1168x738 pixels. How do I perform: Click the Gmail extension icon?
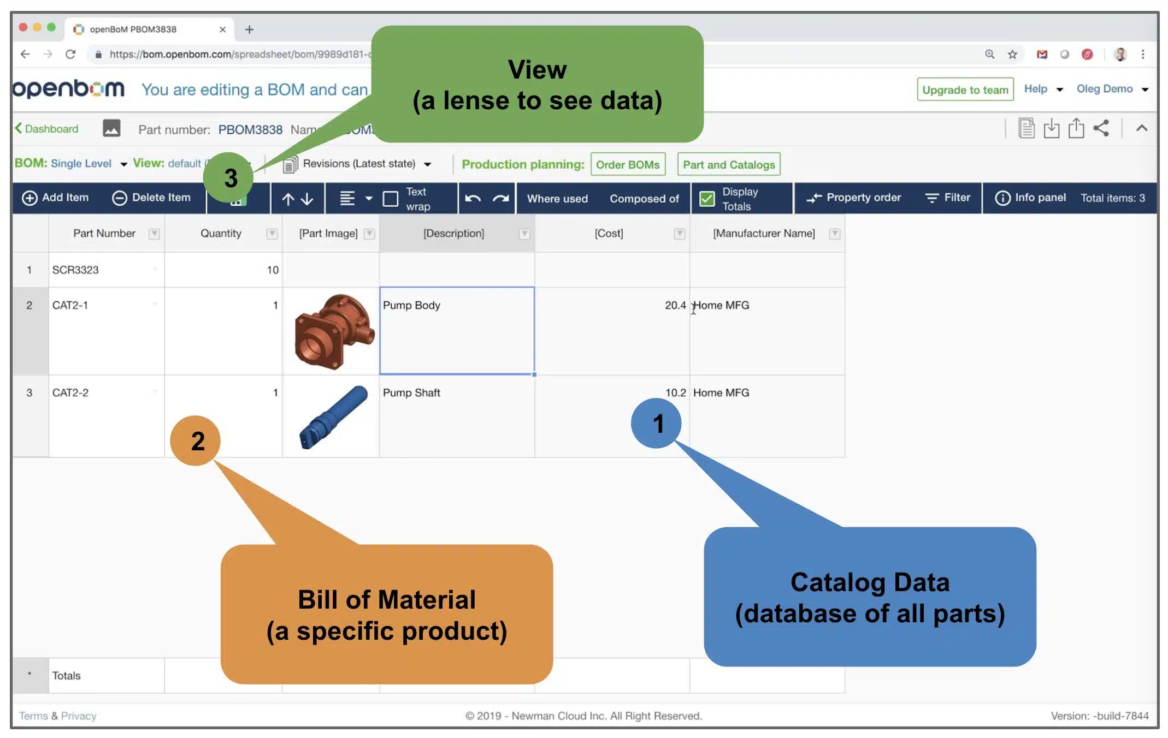[x=1042, y=54]
